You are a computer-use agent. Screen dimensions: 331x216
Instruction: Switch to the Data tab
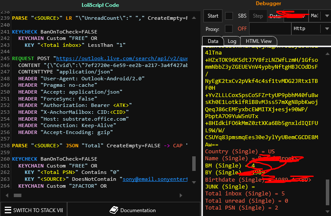coord(213,41)
